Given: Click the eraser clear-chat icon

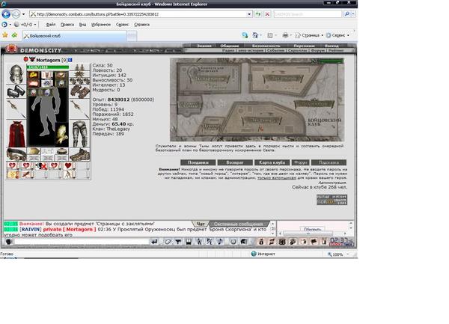Looking at the screenshot, I should [168, 242].
